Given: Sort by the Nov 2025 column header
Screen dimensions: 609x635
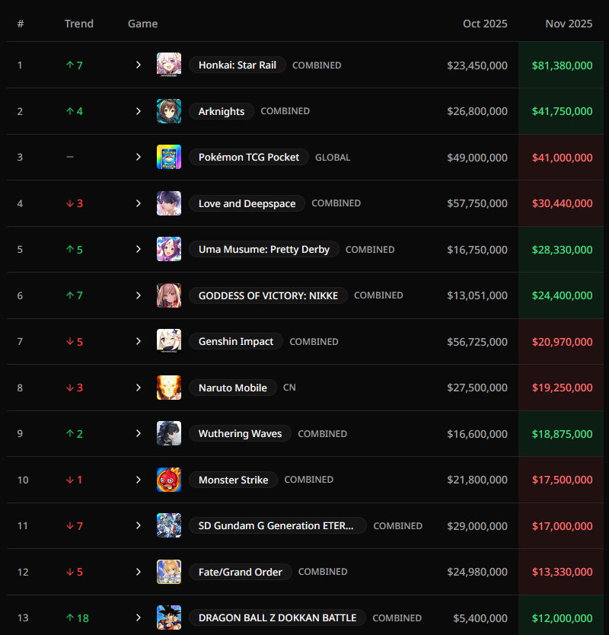Looking at the screenshot, I should click(x=569, y=24).
